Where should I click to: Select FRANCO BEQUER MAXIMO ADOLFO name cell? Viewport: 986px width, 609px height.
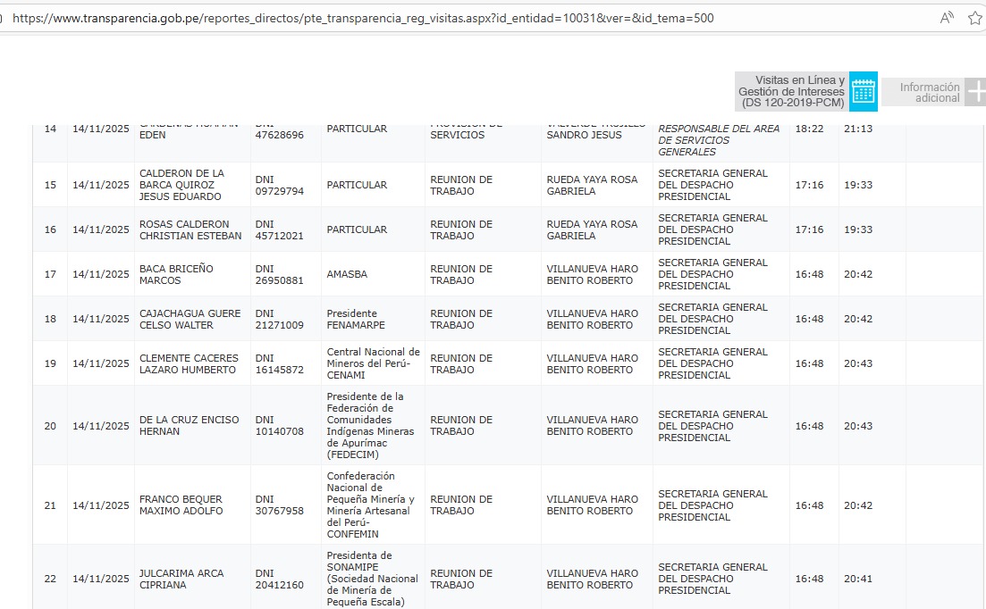pyautogui.click(x=181, y=505)
